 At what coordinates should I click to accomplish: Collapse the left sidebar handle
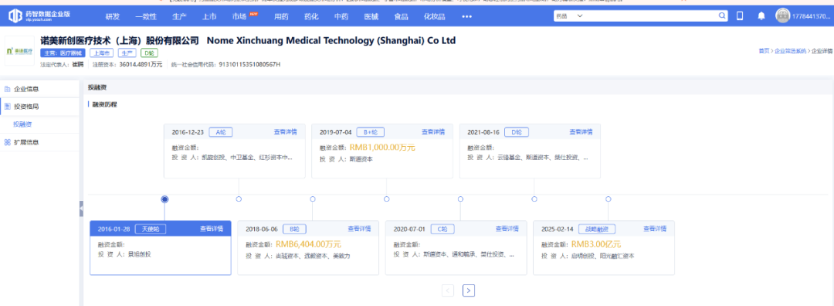pyautogui.click(x=81, y=209)
